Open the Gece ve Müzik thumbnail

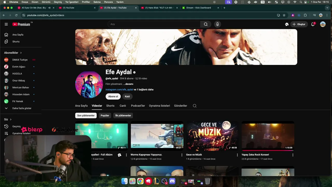tap(212, 136)
